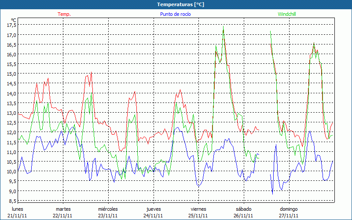This screenshot has height=220, width=352.
Task: Click the 27/11/11 date label
Action: point(289,216)
